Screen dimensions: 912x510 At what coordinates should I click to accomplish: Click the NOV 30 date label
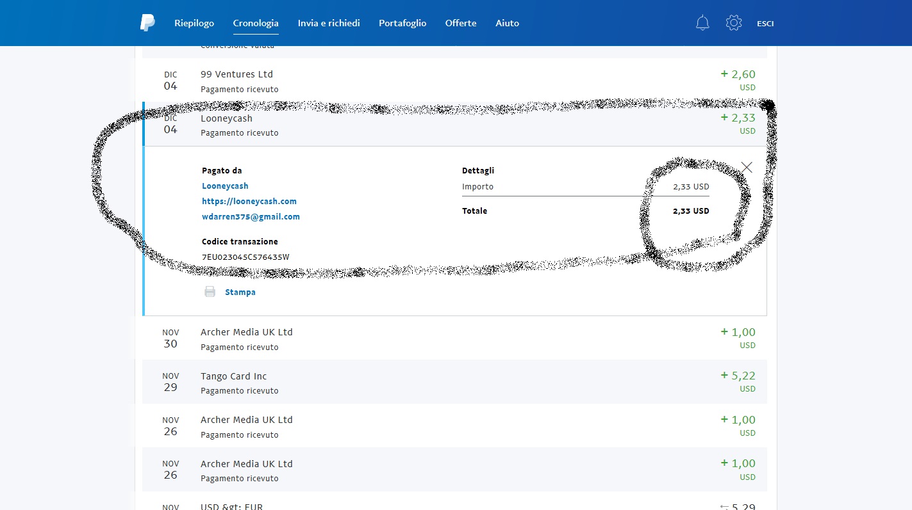170,338
